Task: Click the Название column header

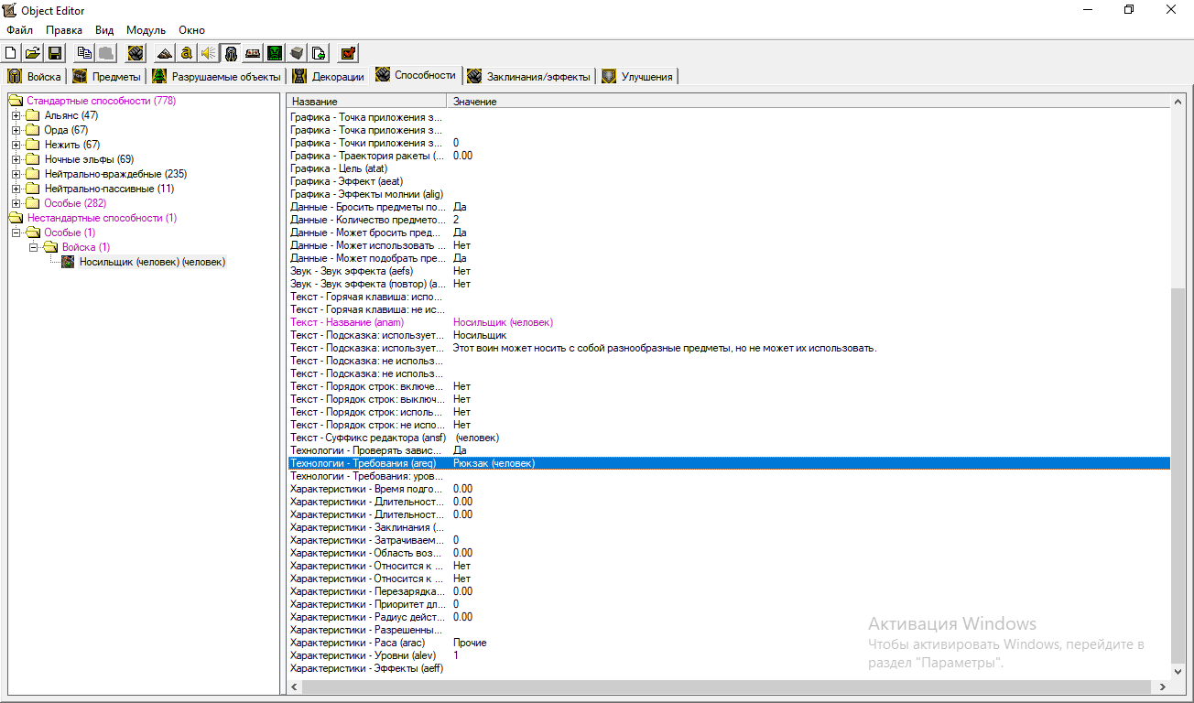Action: 366,102
